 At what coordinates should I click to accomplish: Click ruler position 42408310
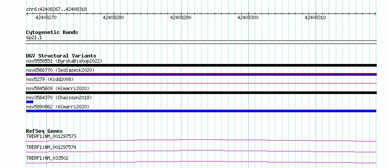point(315,17)
